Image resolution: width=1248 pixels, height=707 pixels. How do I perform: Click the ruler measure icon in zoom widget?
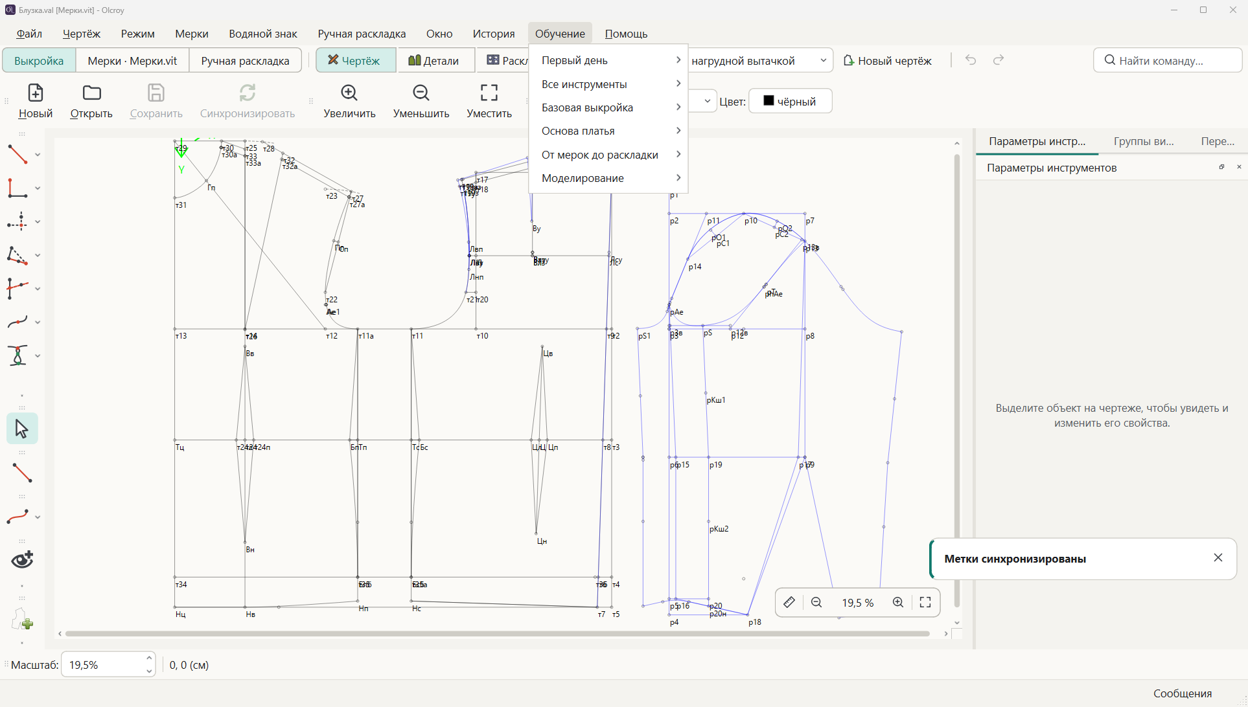(789, 602)
